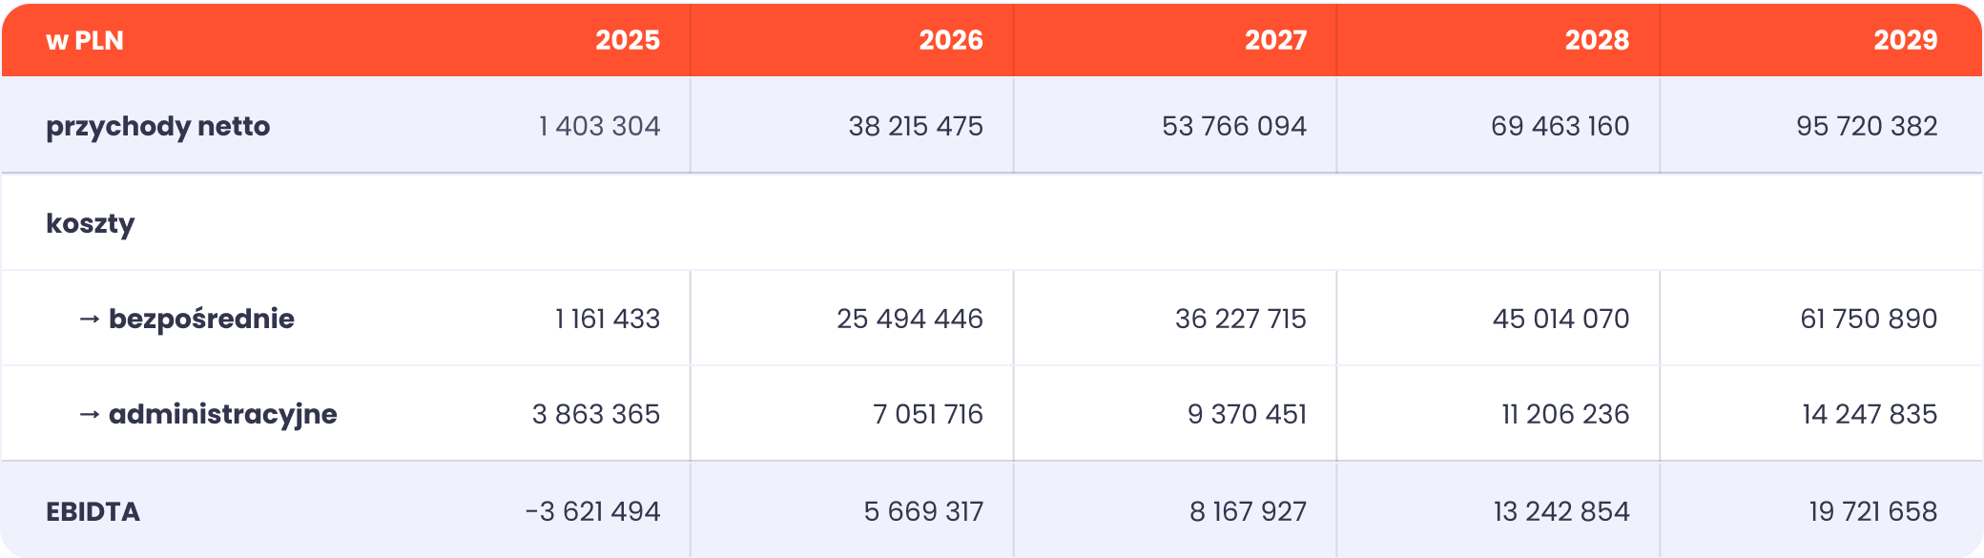Select the 2026 column header
The height and width of the screenshot is (558, 1984).
point(951,40)
